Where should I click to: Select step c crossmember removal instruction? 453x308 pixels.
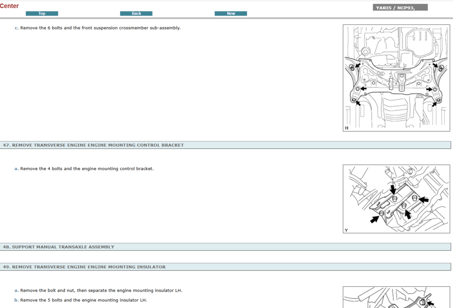click(x=98, y=28)
